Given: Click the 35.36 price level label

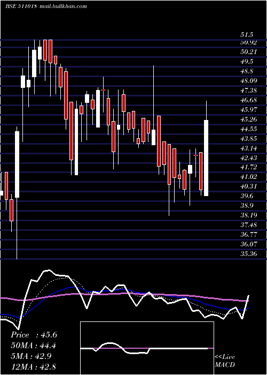Looking at the screenshot, I should [249, 253].
